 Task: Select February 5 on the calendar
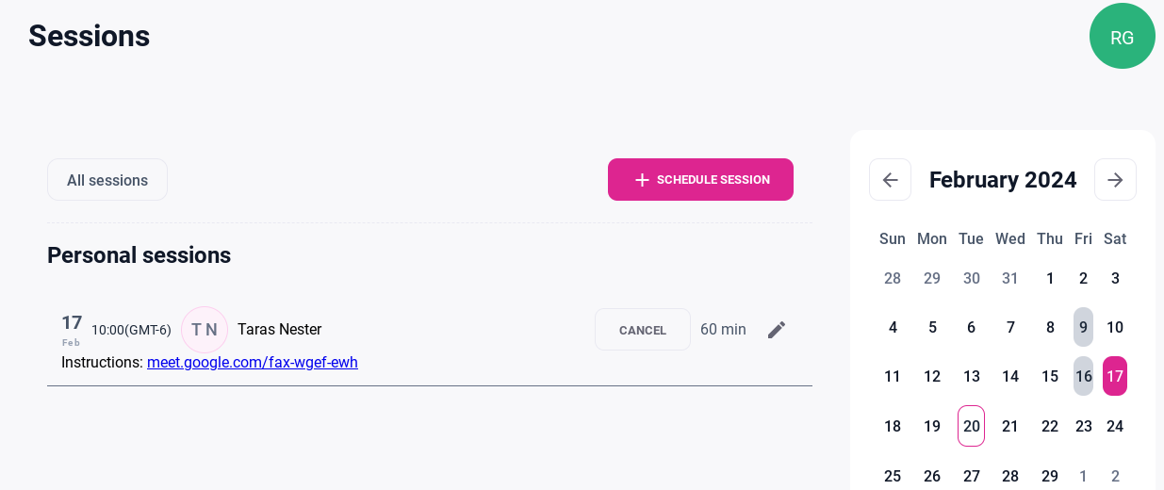[932, 327]
